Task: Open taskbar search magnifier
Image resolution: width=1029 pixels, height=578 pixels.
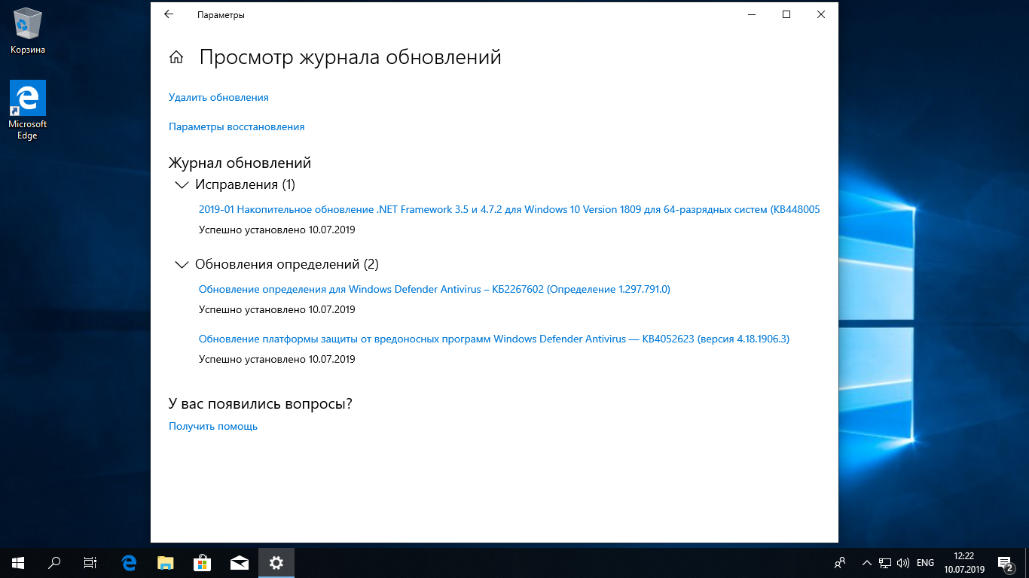Action: coord(54,562)
